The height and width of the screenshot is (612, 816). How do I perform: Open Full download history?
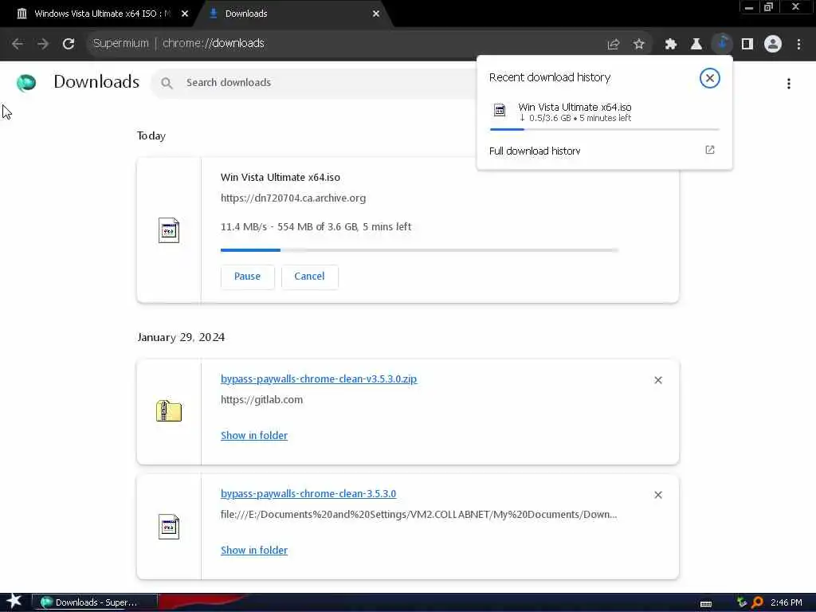(535, 151)
